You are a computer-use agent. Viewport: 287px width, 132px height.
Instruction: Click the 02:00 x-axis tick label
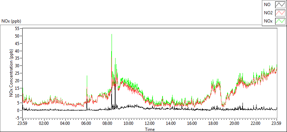point(44,123)
